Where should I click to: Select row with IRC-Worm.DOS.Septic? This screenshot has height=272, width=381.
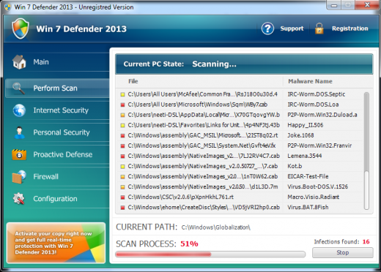point(240,94)
